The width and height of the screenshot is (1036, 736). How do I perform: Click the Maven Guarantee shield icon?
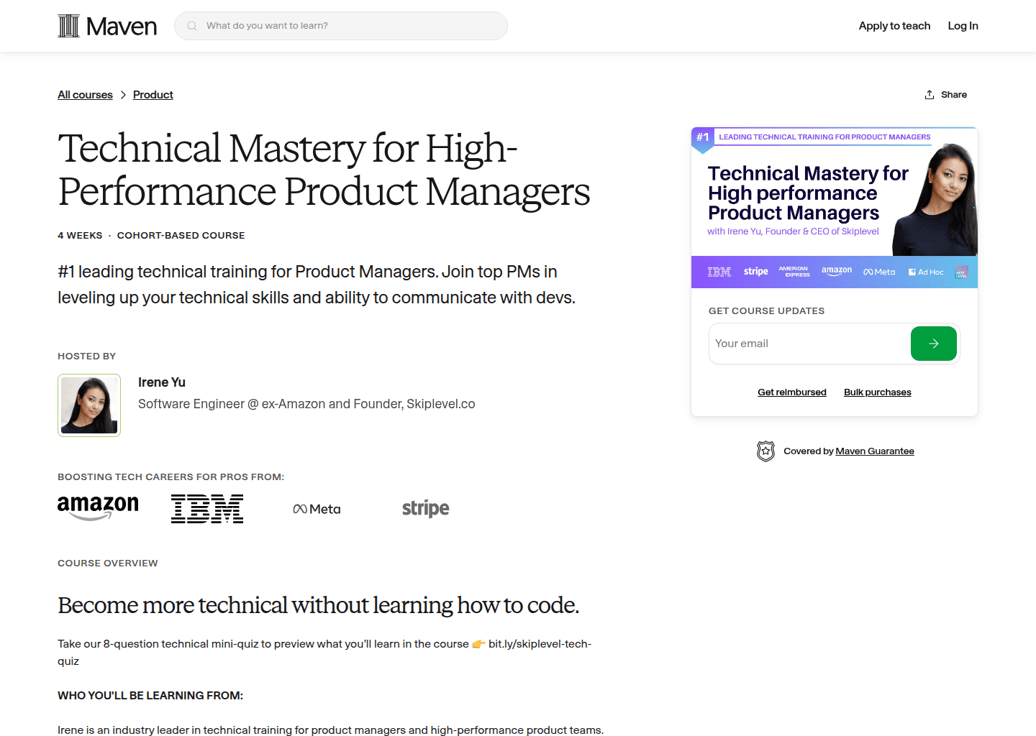tap(765, 451)
